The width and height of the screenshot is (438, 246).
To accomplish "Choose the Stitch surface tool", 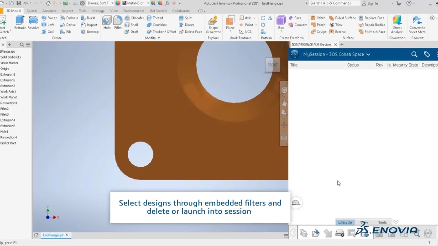I will [x=318, y=18].
